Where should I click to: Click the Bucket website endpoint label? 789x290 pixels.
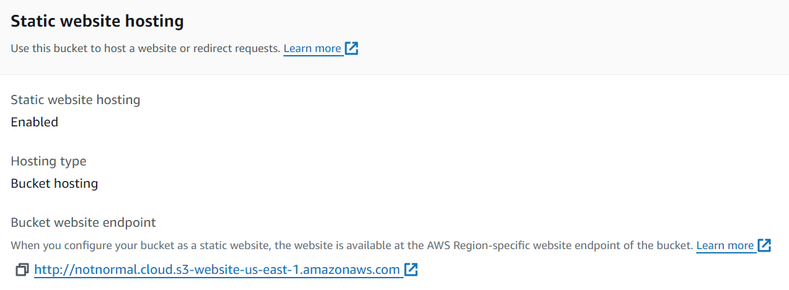click(x=83, y=222)
